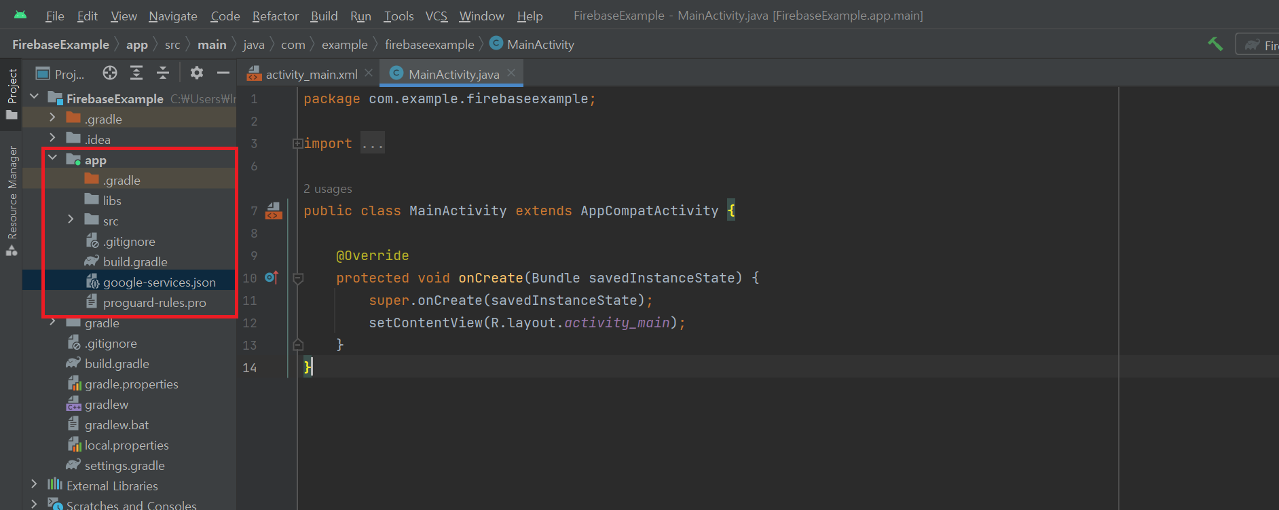Toggle the Resource Manager side tab

pyautogui.click(x=12, y=200)
